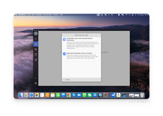163x116 pixels.
Task: Select the Accounts bank icon in sidebar
Action: point(36,44)
